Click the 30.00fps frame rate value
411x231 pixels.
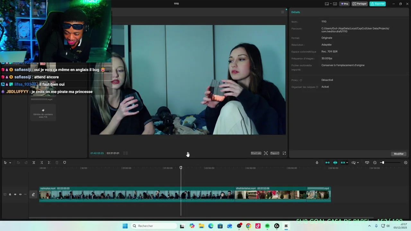click(x=327, y=58)
